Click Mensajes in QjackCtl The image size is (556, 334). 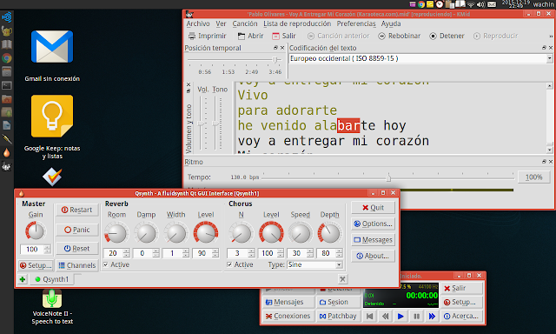288,302
